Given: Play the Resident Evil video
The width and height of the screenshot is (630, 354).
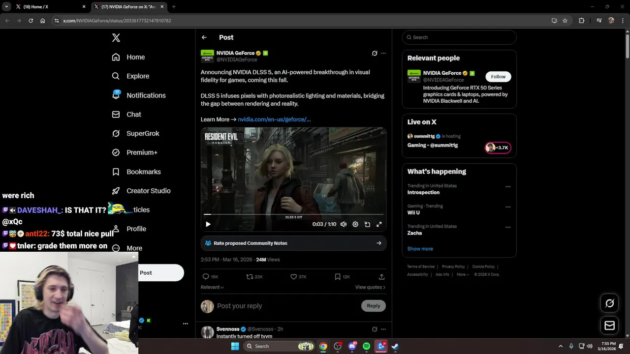Looking at the screenshot, I should [x=208, y=224].
